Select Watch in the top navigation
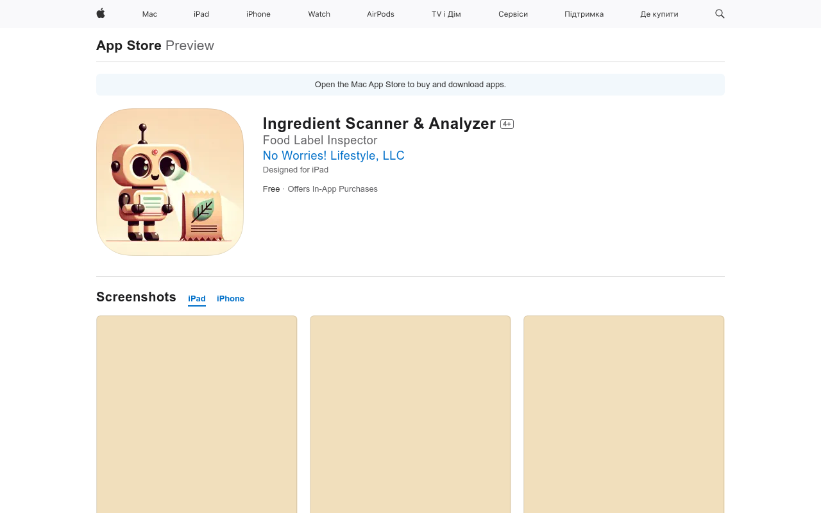 pyautogui.click(x=319, y=14)
